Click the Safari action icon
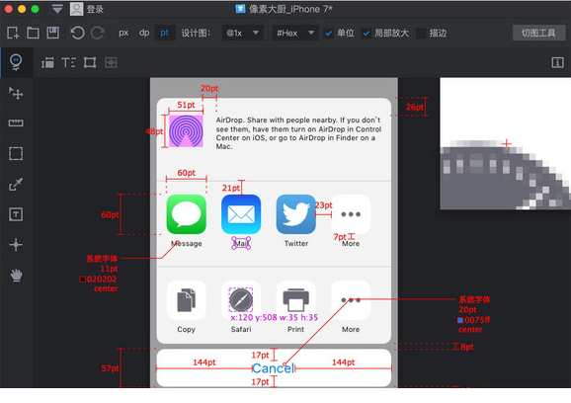571x403 pixels. pos(241,300)
